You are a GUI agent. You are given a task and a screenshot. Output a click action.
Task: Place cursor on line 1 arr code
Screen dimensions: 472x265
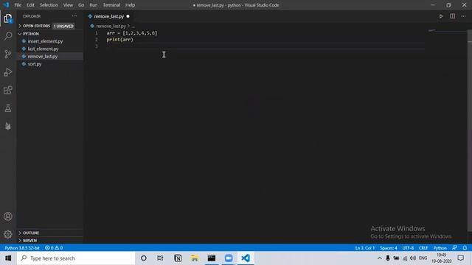pyautogui.click(x=132, y=33)
